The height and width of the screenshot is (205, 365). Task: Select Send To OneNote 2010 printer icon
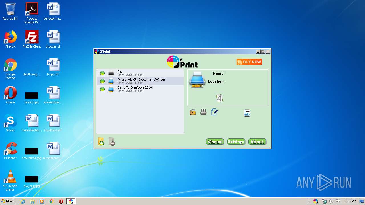click(111, 89)
